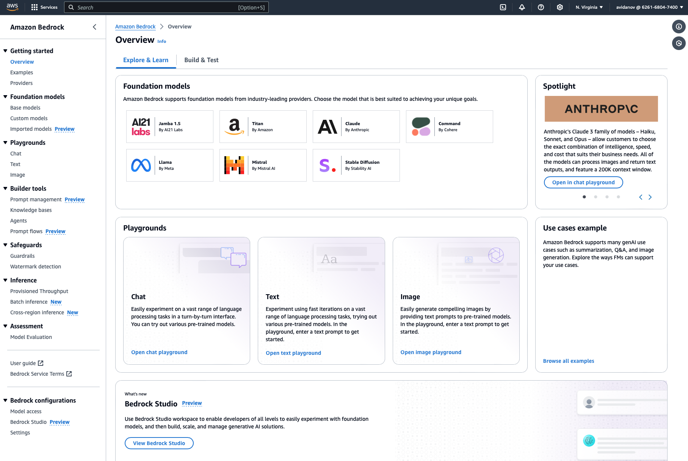Collapse the Inference section

coord(5,280)
